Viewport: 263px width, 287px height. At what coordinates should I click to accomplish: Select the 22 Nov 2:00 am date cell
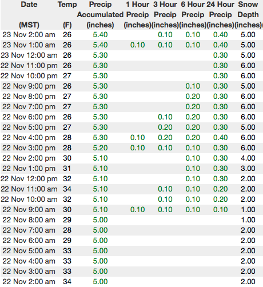(x=29, y=282)
